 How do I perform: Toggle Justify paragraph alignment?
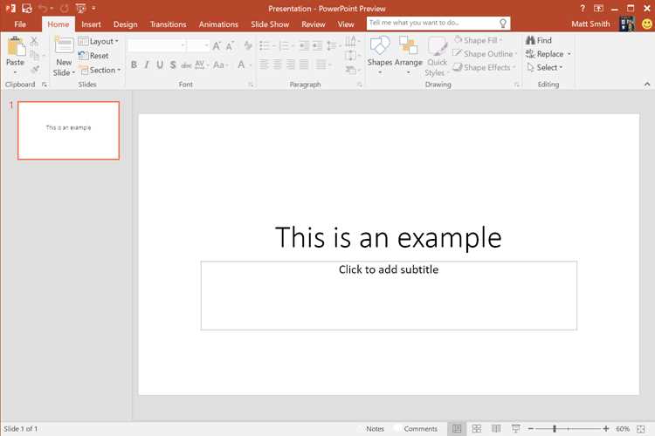point(304,65)
